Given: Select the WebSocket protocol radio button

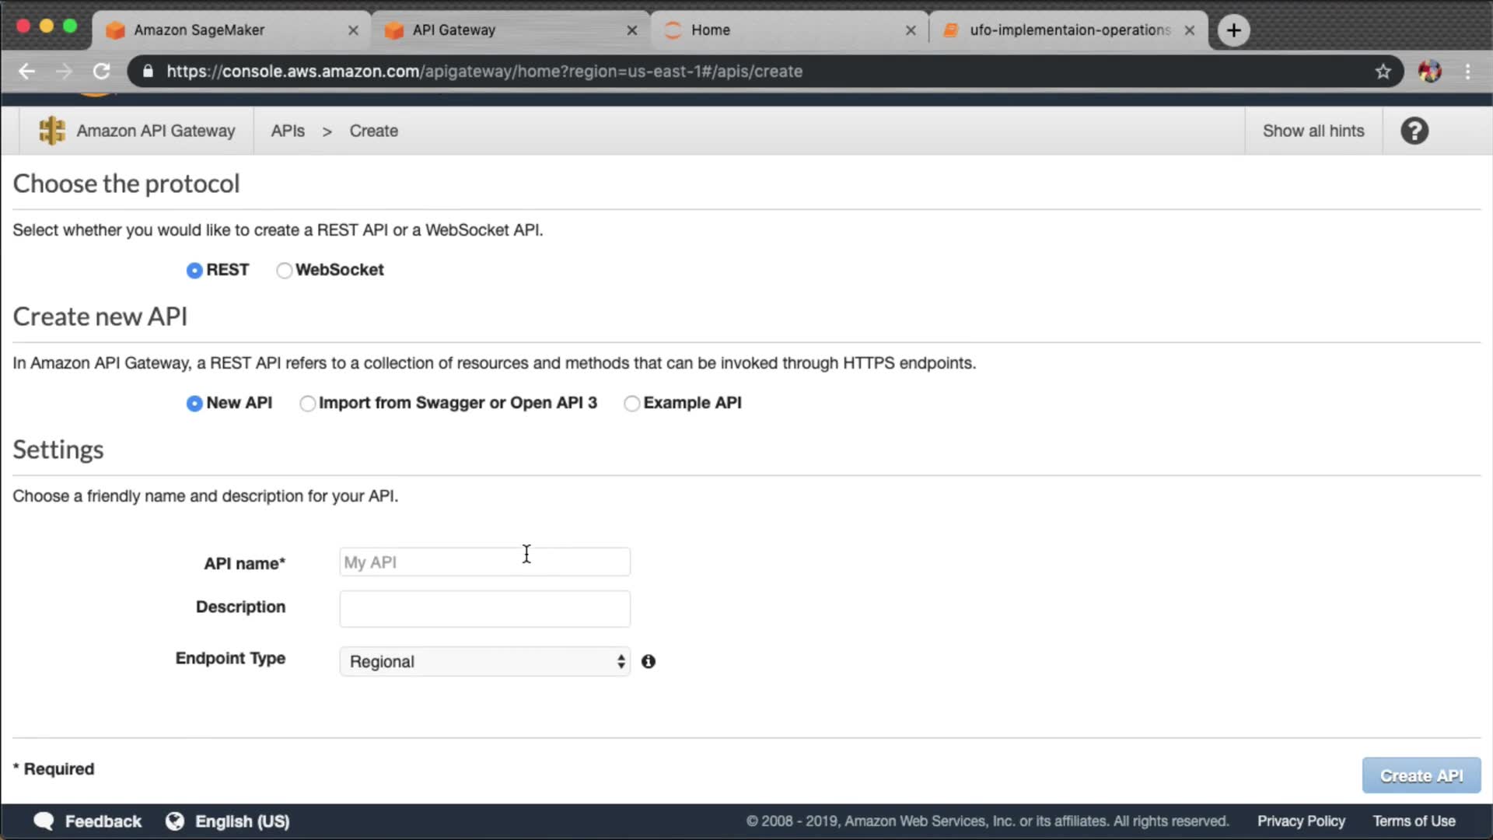Looking at the screenshot, I should tap(284, 270).
